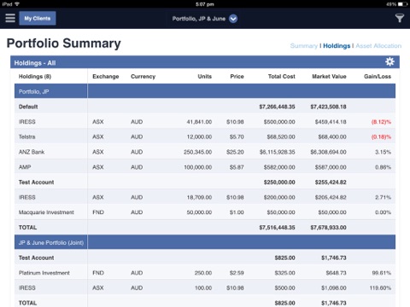Switch to the Summary tab

coord(303,46)
